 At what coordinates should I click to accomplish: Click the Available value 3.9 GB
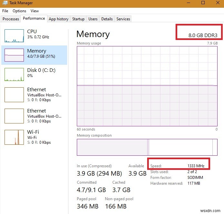pyautogui.click(x=137, y=173)
